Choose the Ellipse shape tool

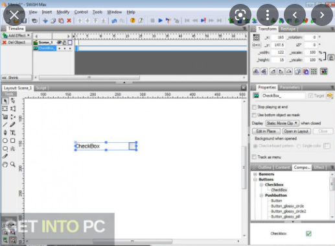pos(5,141)
